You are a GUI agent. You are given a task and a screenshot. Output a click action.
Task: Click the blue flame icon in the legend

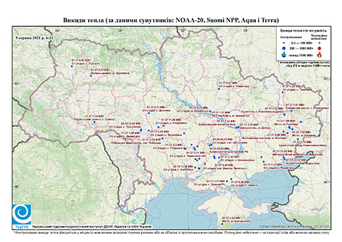pyautogui.click(x=284, y=55)
